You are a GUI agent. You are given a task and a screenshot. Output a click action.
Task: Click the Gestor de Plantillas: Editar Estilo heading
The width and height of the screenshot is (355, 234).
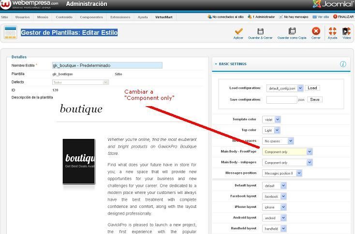tap(69, 32)
